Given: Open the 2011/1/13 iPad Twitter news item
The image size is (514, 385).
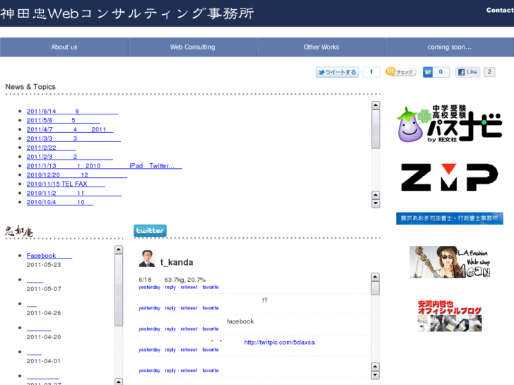Looking at the screenshot, I should point(104,166).
